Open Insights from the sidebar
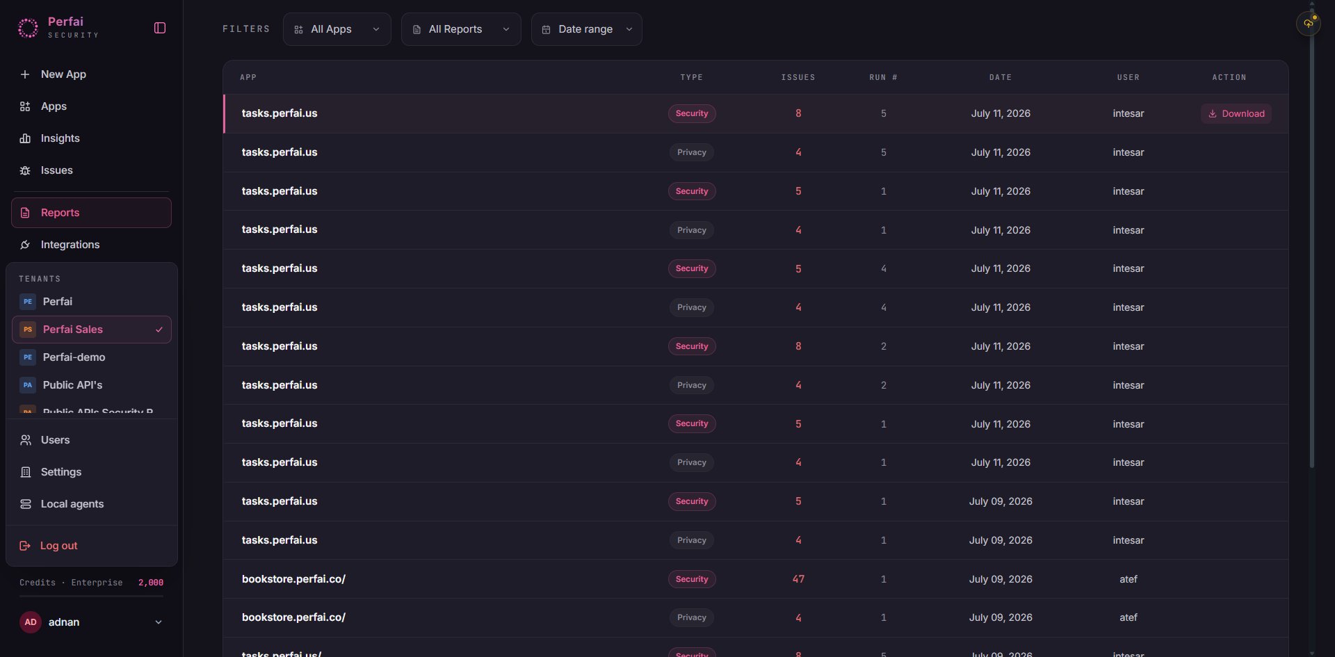Image resolution: width=1335 pixels, height=657 pixels. pyautogui.click(x=91, y=138)
